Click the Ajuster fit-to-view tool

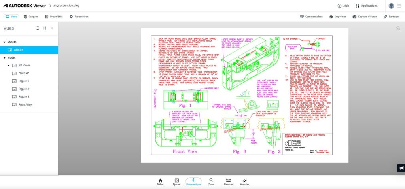[177, 182]
